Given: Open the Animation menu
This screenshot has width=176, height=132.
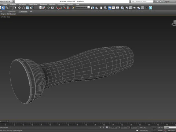Looking at the screenshot, I should coord(22,4).
